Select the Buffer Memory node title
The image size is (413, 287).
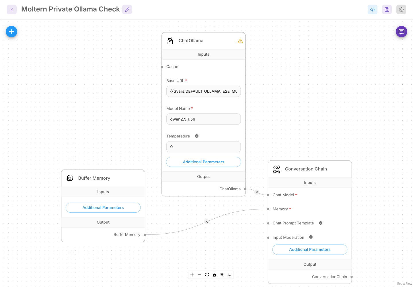click(x=94, y=178)
